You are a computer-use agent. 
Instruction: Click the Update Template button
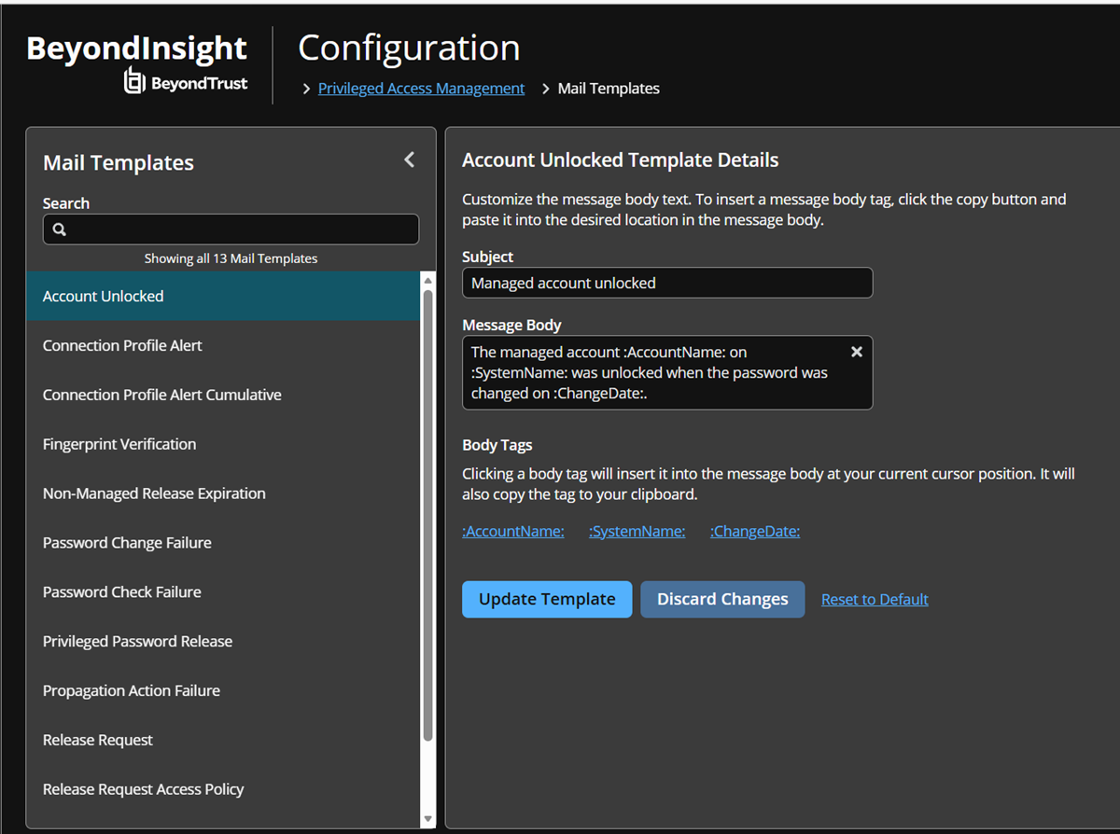547,599
